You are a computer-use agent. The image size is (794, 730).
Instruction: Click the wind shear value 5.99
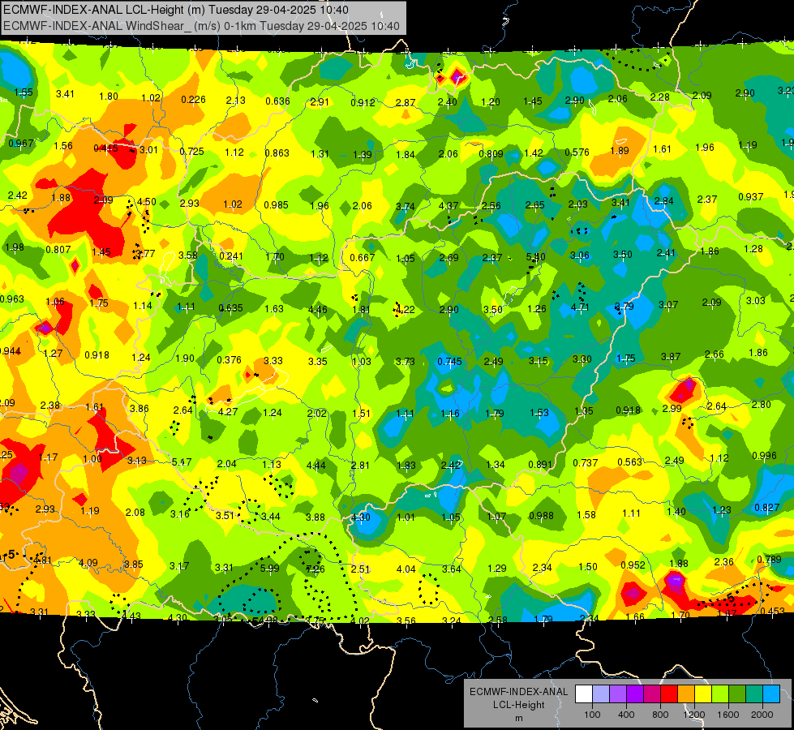pos(269,569)
